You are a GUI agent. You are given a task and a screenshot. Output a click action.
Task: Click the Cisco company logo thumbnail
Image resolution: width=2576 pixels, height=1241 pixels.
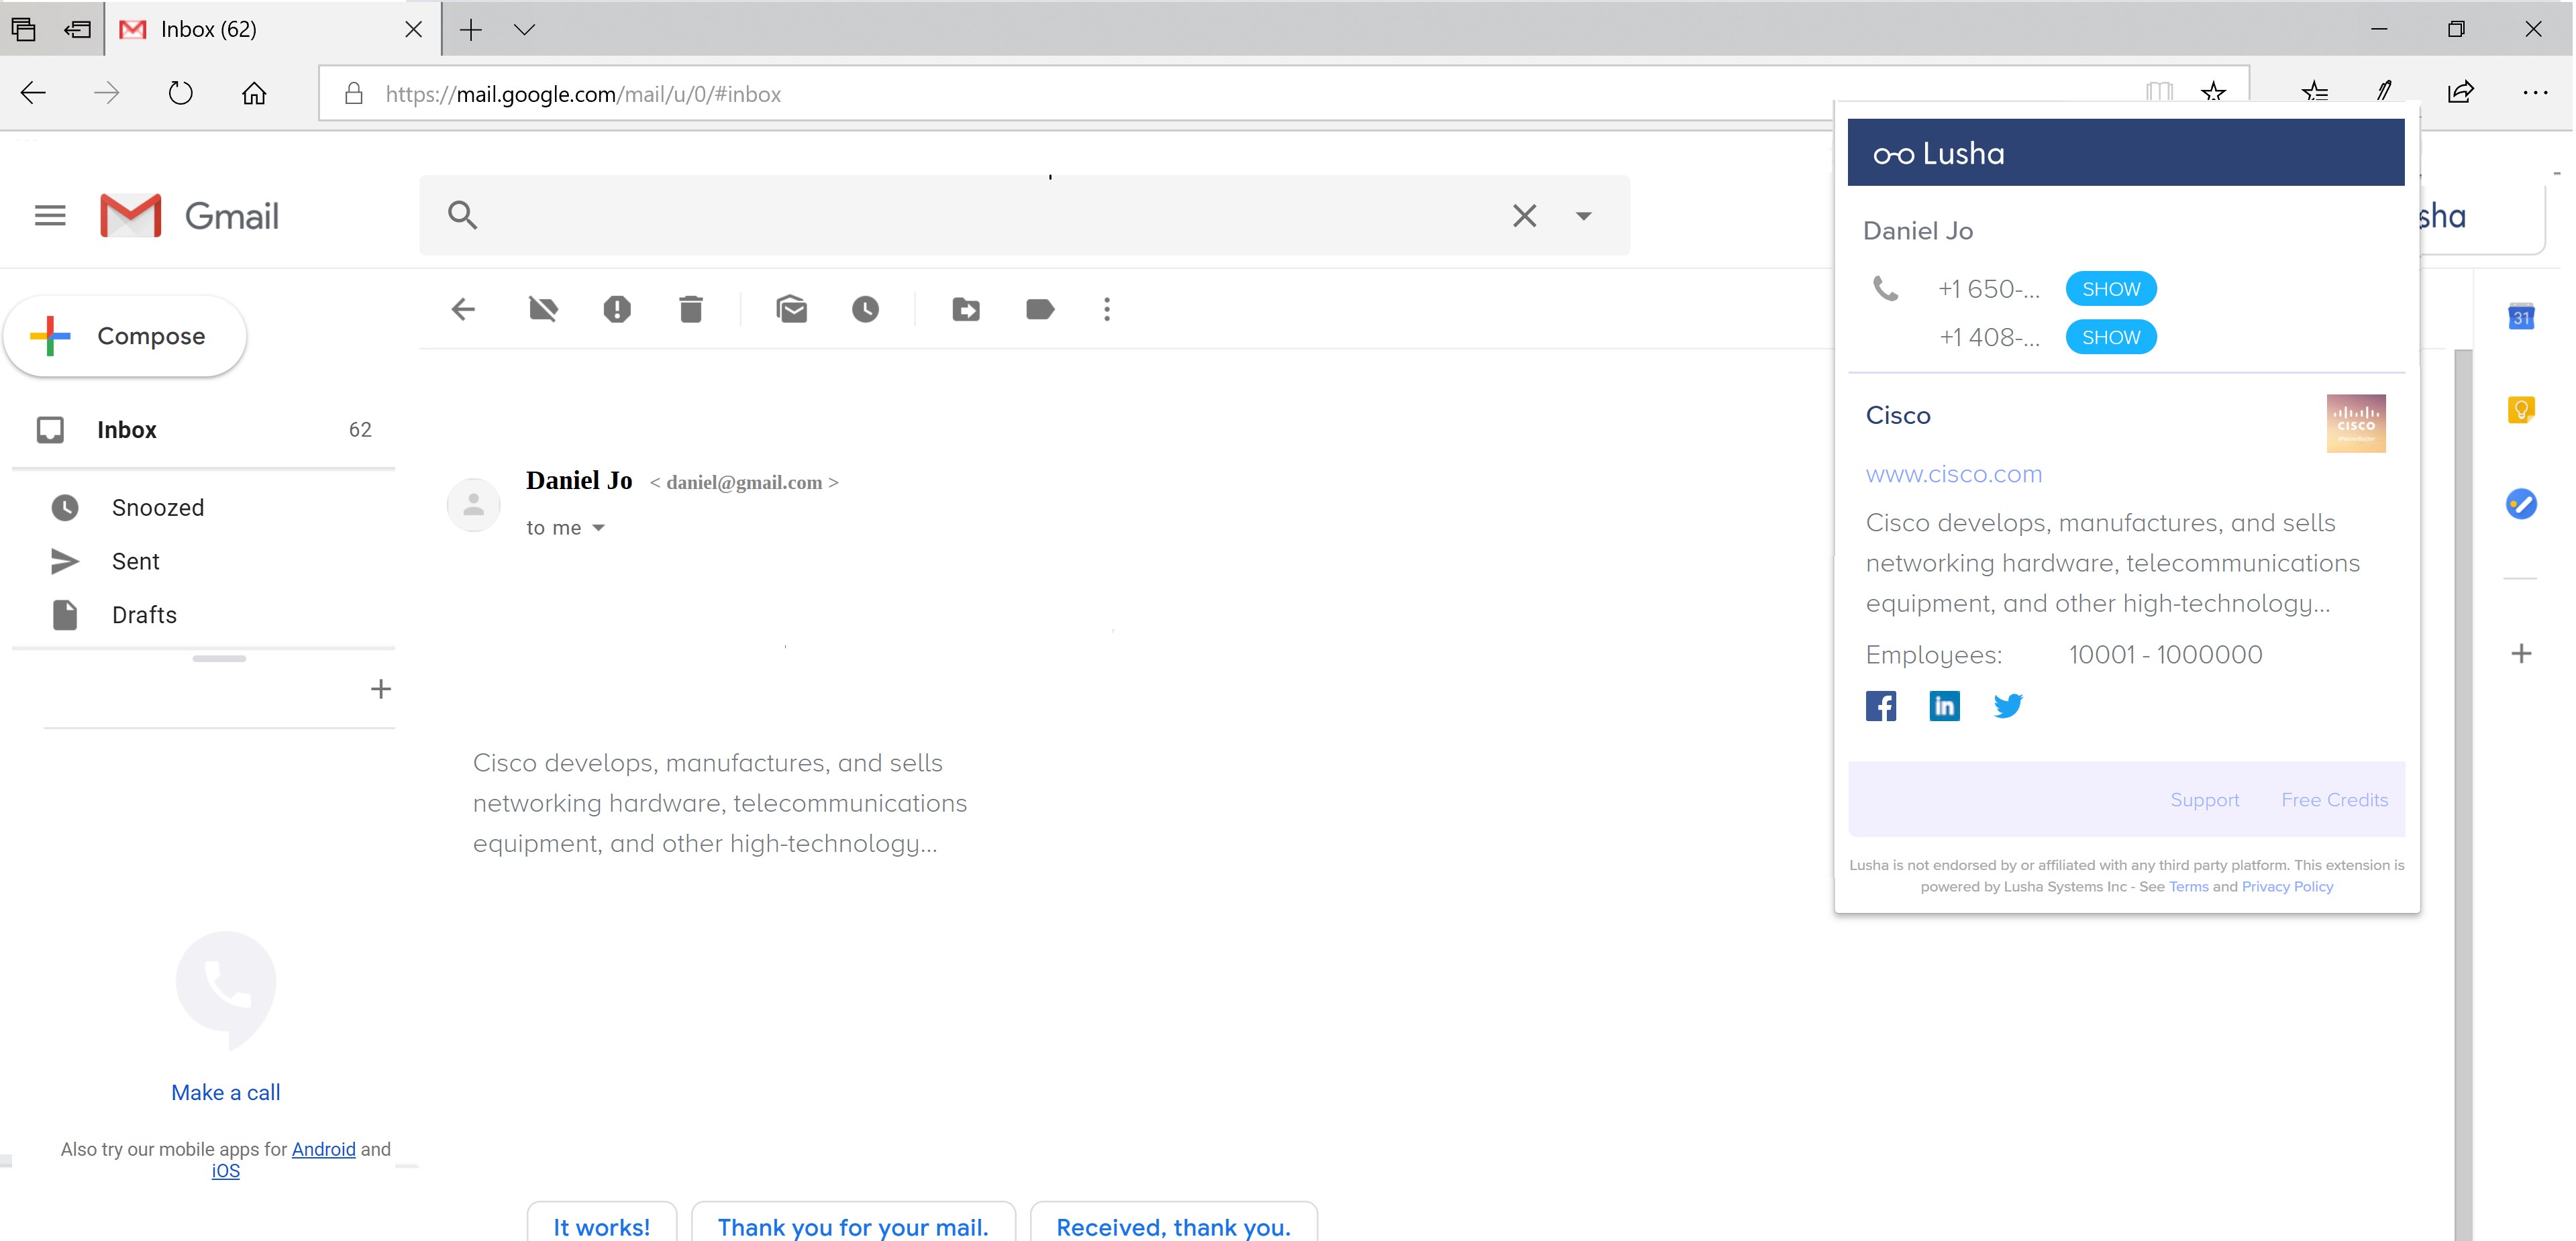2356,424
